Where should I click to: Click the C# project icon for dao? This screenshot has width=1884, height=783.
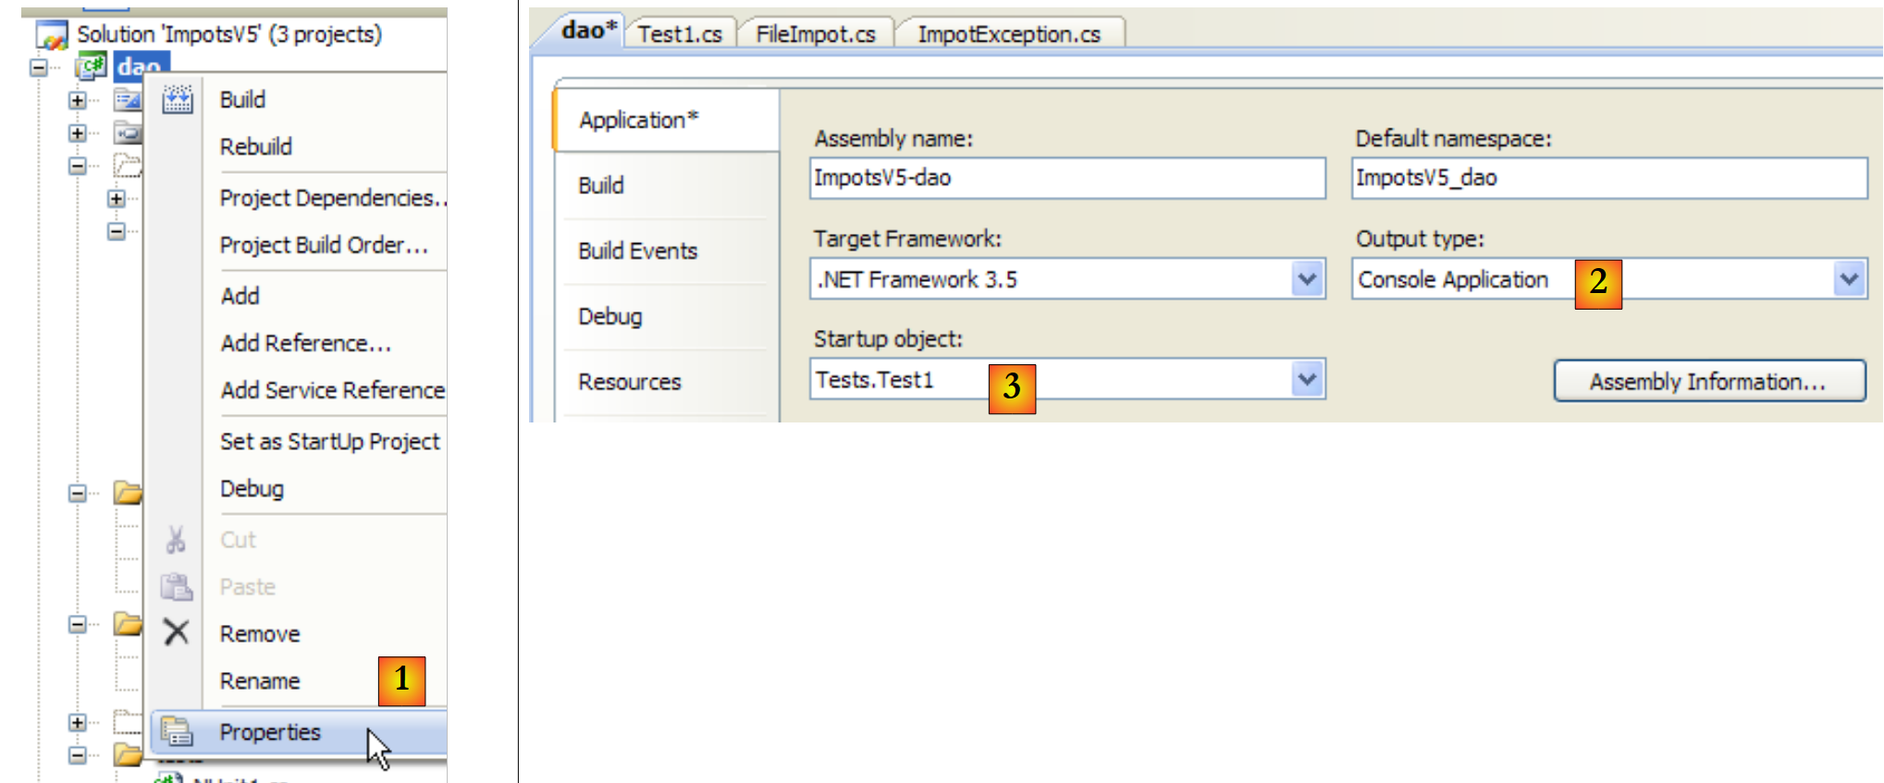tap(92, 67)
